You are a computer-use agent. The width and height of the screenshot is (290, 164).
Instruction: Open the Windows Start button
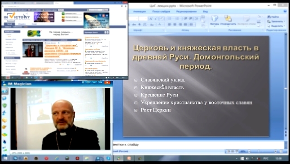tap(5, 159)
